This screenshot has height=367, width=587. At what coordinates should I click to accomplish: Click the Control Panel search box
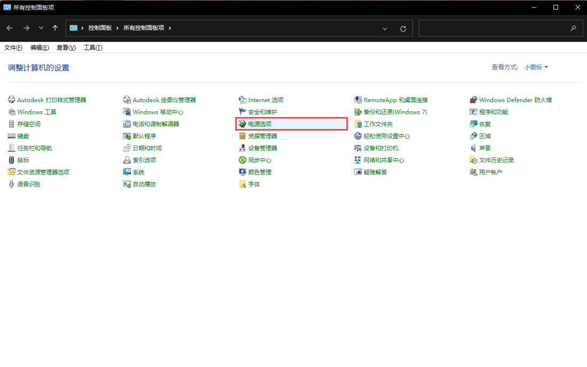click(x=500, y=28)
